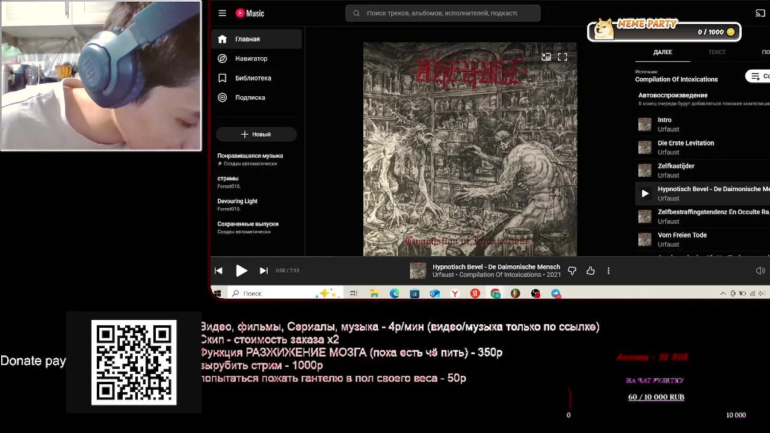770x433 pixels.
Task: Click the Donate pay QR code
Action: [x=134, y=363]
